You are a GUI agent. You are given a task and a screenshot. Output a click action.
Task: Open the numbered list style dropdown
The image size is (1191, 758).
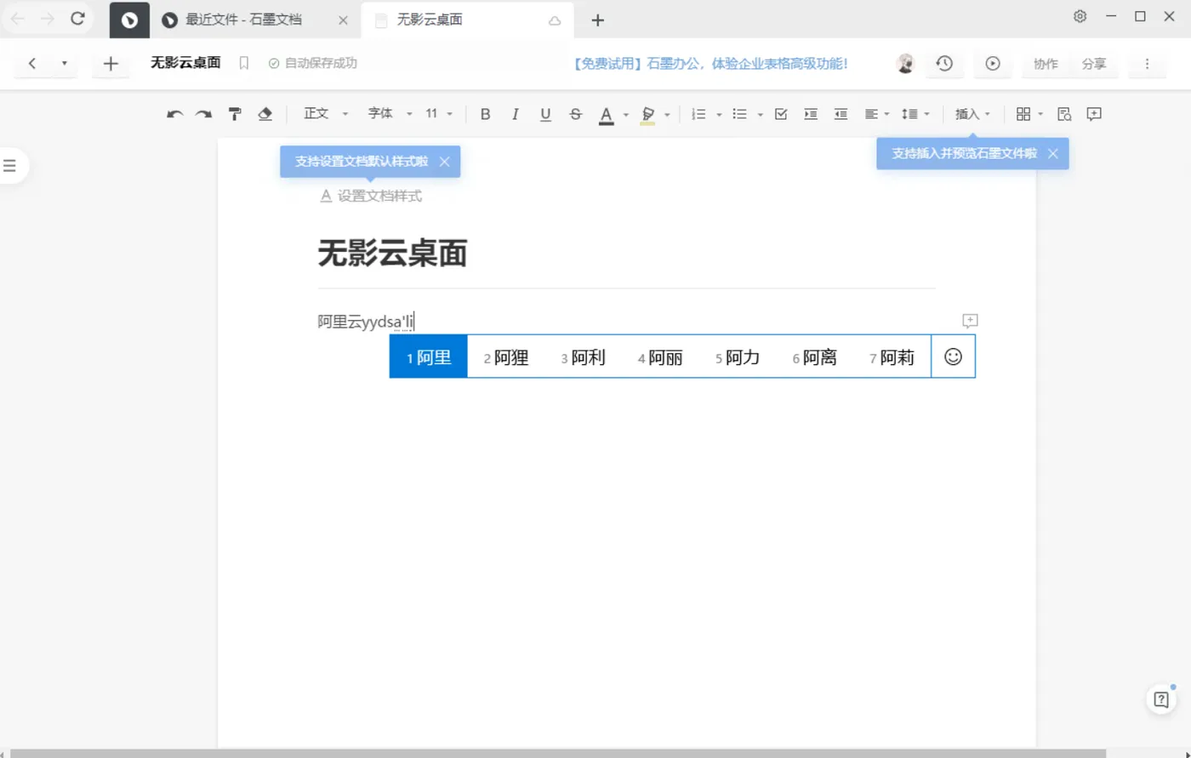pyautogui.click(x=719, y=115)
